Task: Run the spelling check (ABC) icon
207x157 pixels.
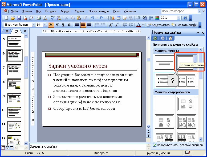Action: tap(52, 18)
